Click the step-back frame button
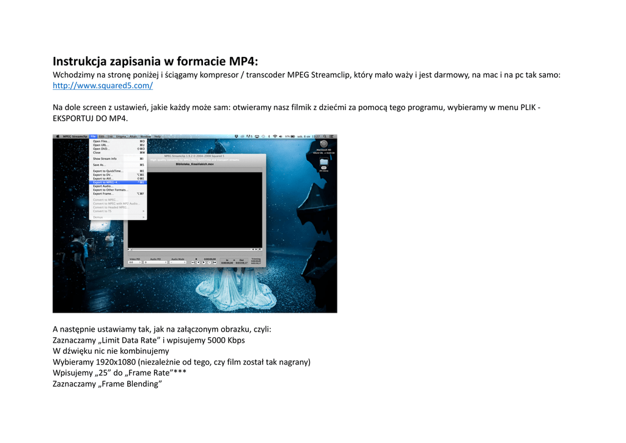 point(199,262)
